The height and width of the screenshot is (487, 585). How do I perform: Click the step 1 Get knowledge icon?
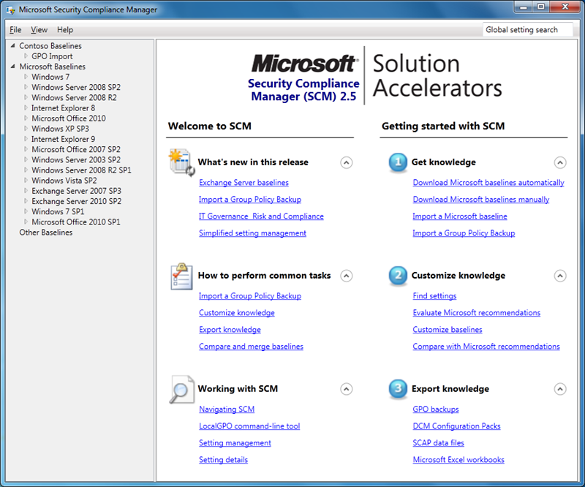click(398, 162)
